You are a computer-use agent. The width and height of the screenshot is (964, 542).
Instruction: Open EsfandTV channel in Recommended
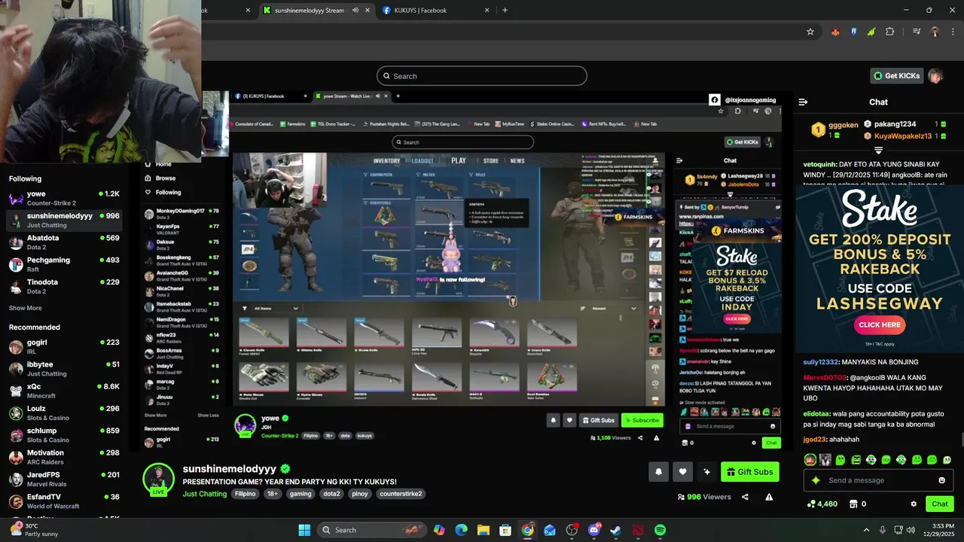pos(64,501)
